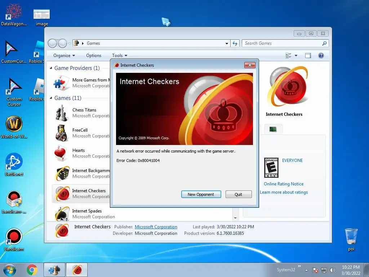Open the World-of-W... desktop shortcut
369x277 pixels.
click(14, 127)
